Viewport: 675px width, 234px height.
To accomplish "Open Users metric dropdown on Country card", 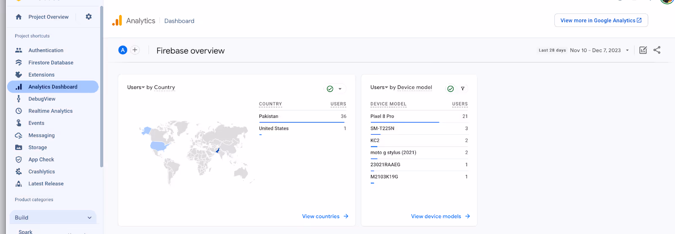I will coord(136,88).
